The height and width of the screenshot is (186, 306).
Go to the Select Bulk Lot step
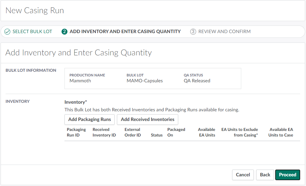[x=32, y=32]
